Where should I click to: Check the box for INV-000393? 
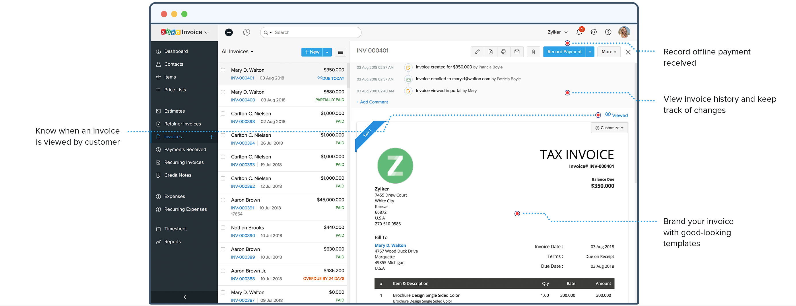point(223,157)
